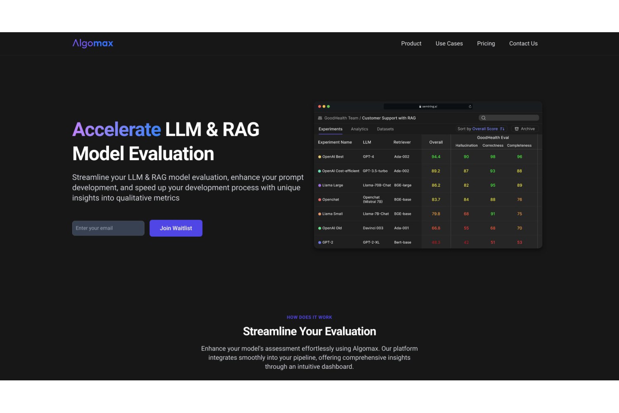Click the sort descending icon
The width and height of the screenshot is (619, 413).
tap(502, 129)
